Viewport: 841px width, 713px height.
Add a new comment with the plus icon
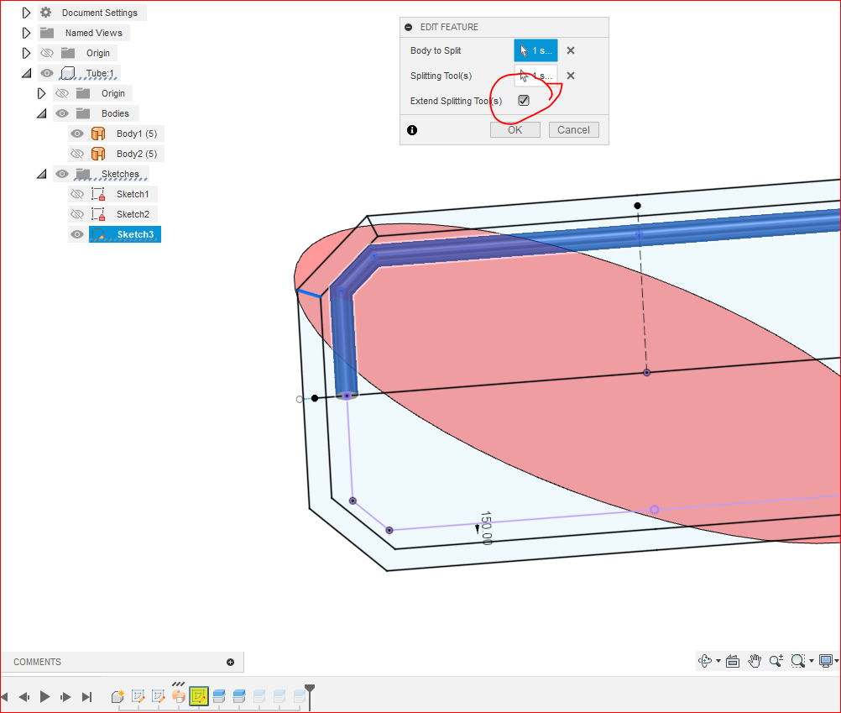tap(230, 662)
